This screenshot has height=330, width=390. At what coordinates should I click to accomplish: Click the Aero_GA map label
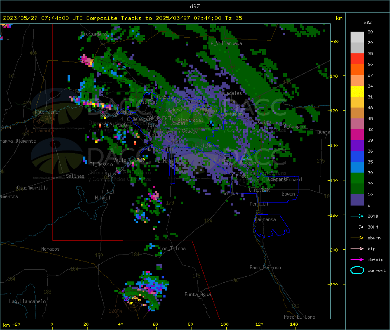click(259, 204)
